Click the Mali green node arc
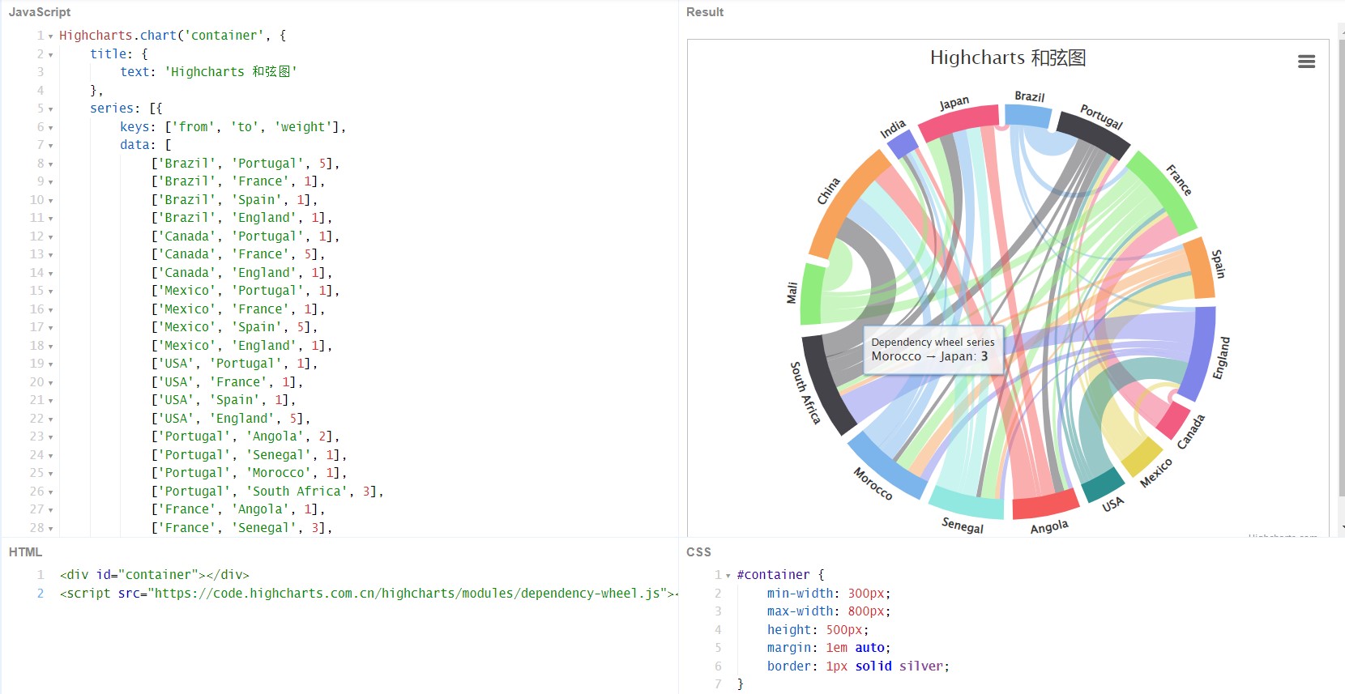 [813, 294]
